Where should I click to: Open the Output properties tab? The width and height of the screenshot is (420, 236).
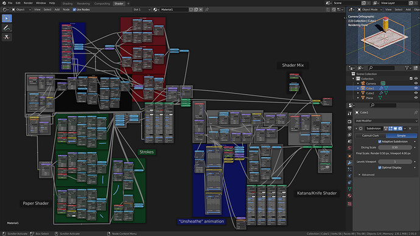349,128
